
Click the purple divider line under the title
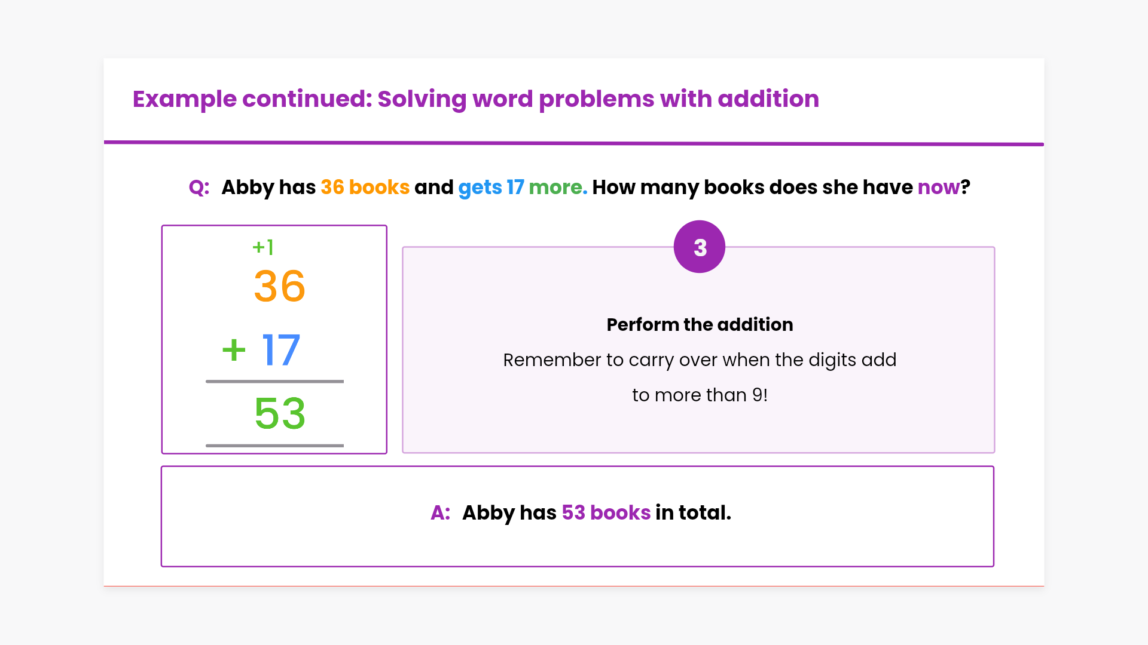[574, 143]
